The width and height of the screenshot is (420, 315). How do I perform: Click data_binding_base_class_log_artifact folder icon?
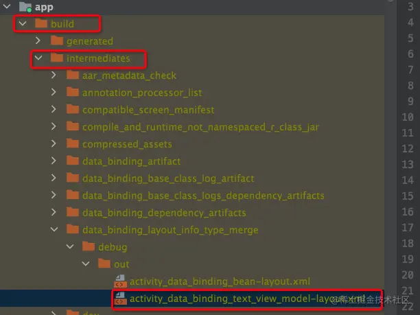[73, 177]
